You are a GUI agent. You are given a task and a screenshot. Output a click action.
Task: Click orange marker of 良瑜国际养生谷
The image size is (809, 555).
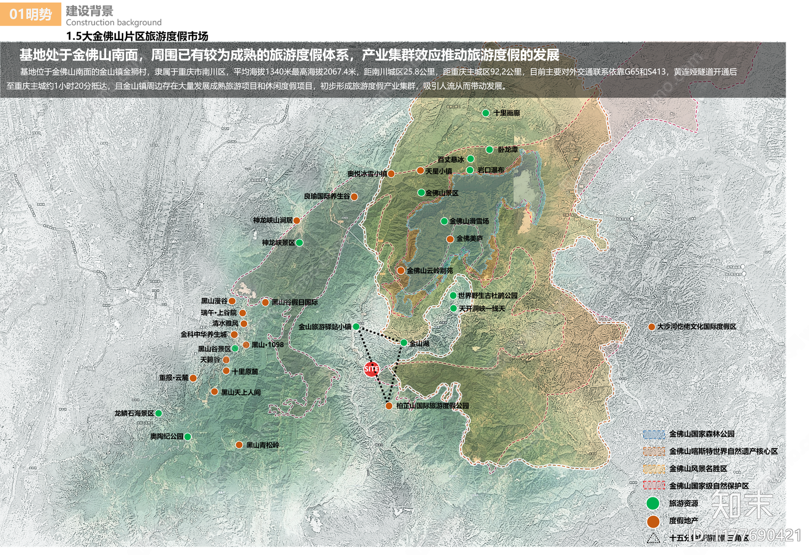tap(354, 196)
